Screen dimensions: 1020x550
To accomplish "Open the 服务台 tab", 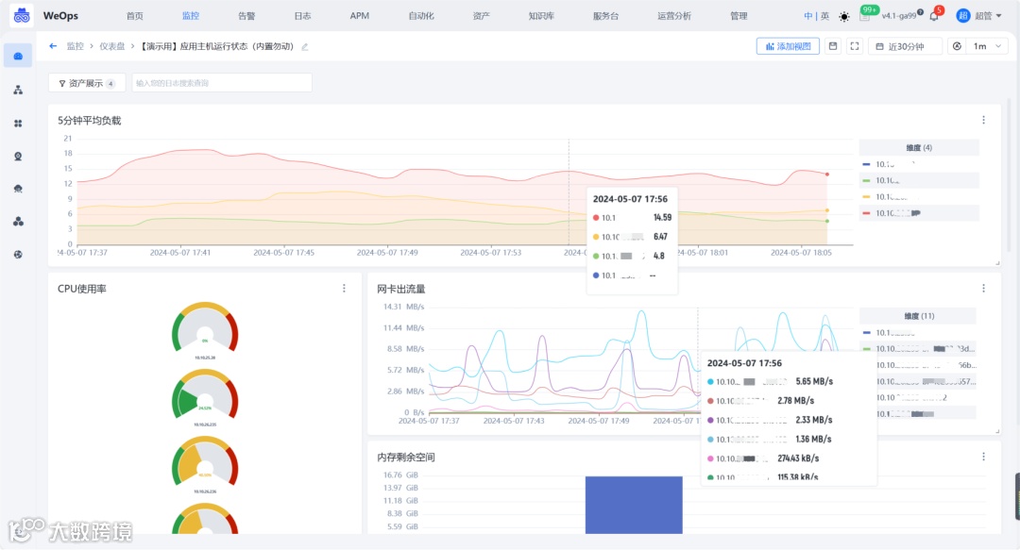I will [605, 16].
